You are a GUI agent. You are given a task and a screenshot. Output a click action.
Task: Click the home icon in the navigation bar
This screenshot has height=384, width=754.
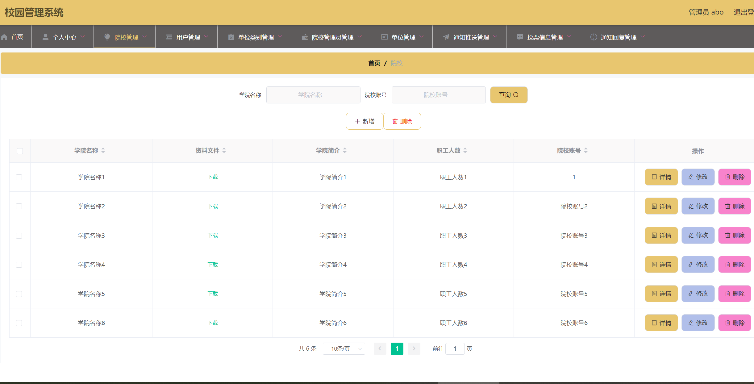pos(4,37)
